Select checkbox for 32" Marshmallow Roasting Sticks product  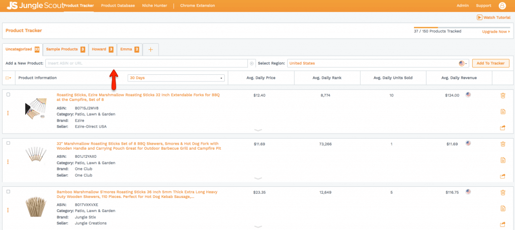click(8, 143)
